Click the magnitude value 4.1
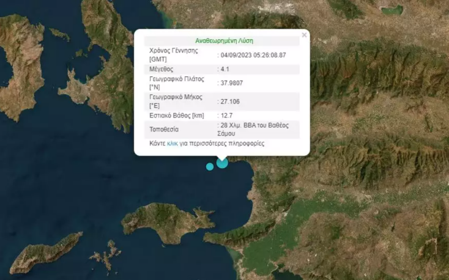Image resolution: width=449 pixels, height=280 pixels. (225, 69)
